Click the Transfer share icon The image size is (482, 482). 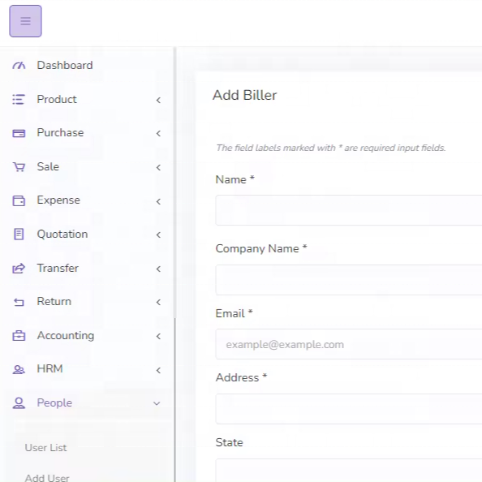click(x=19, y=268)
